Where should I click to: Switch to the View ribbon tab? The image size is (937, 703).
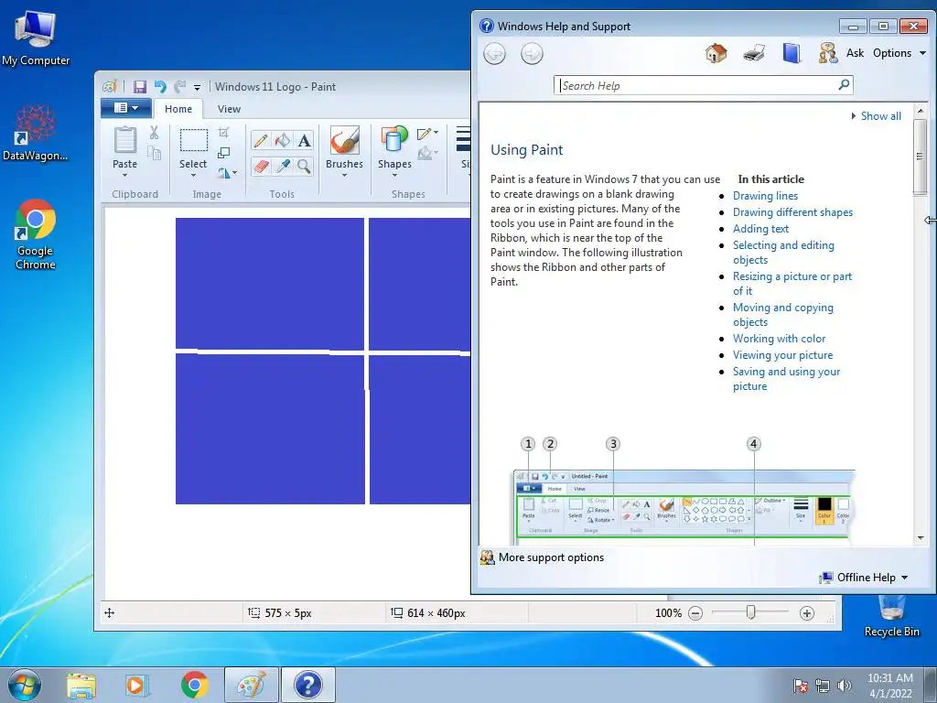(x=229, y=109)
